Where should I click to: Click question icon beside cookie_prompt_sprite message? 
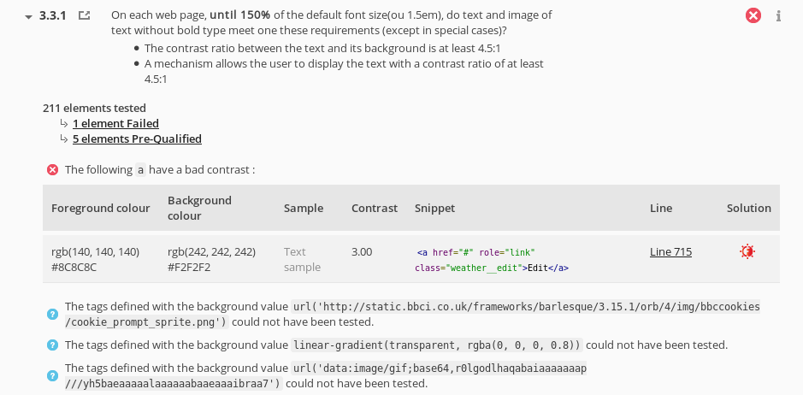point(52,314)
